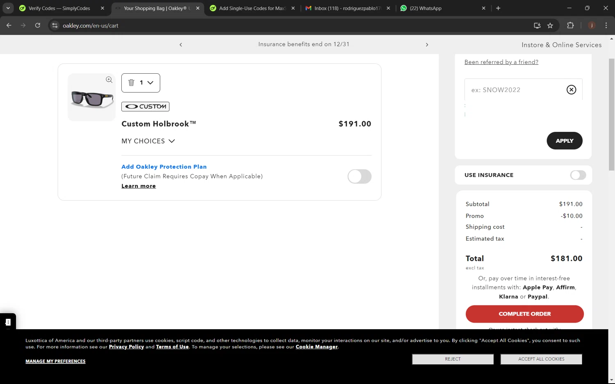Click the Subtotal $191.00 value
The width and height of the screenshot is (615, 384).
[x=571, y=204]
